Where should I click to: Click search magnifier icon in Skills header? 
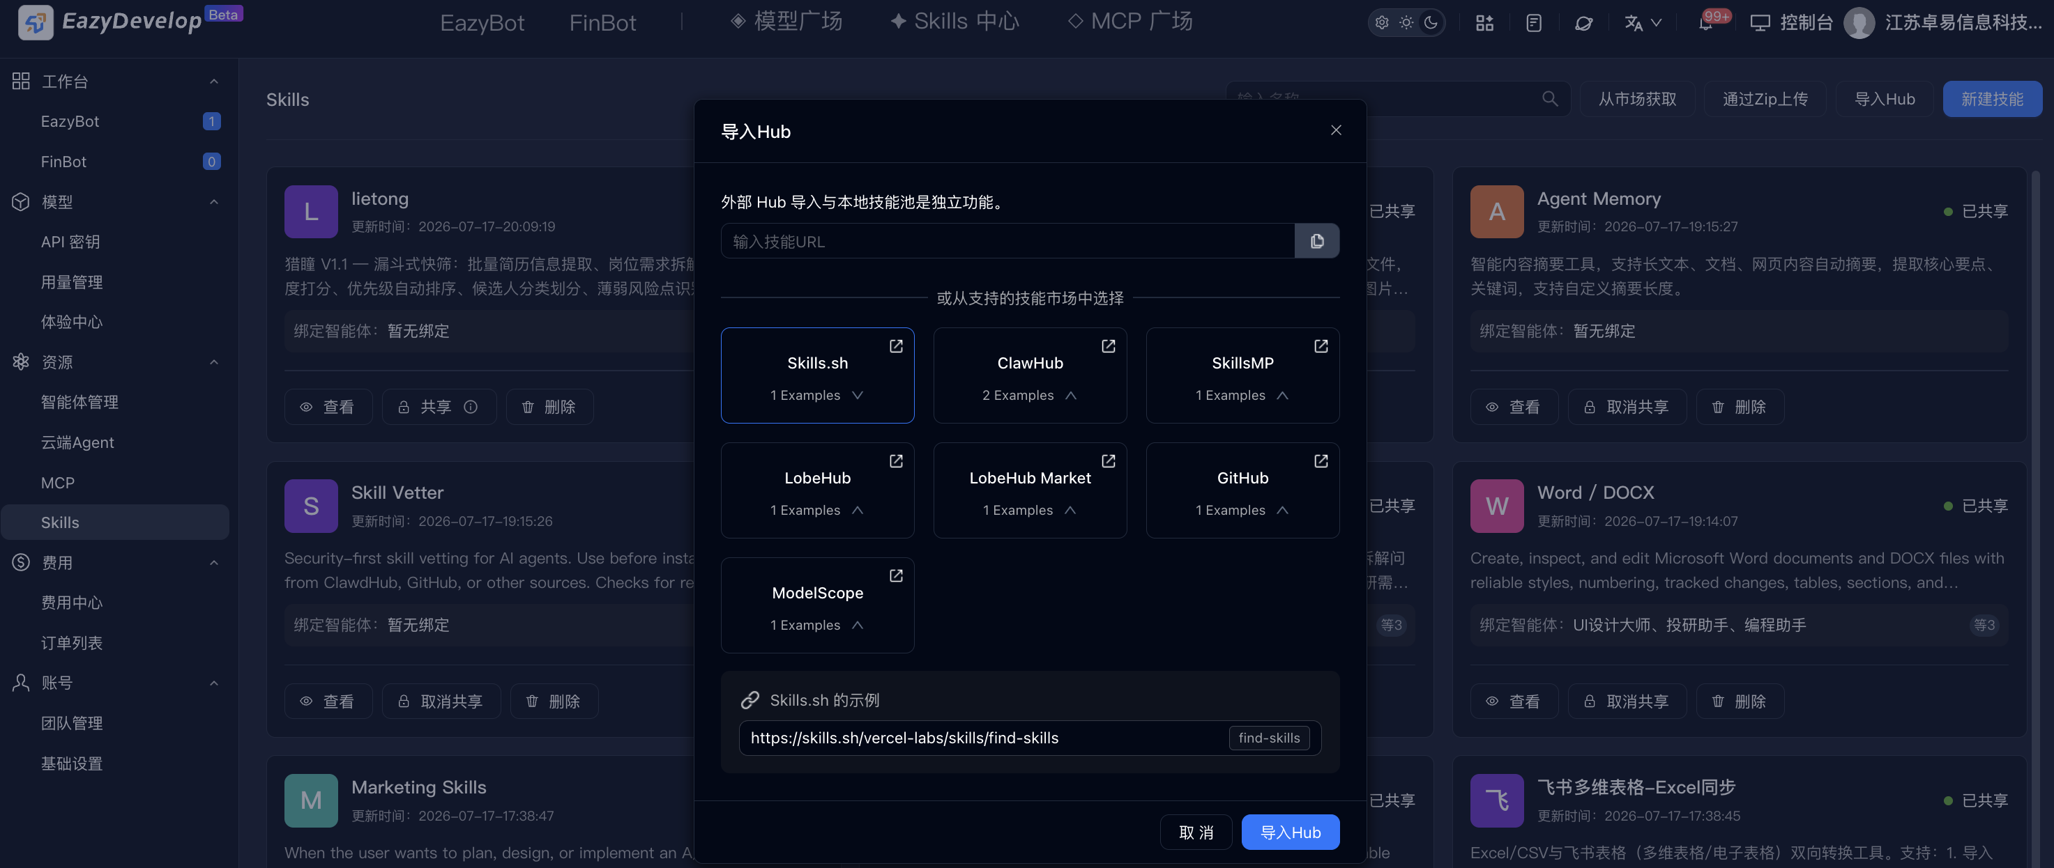[1549, 99]
